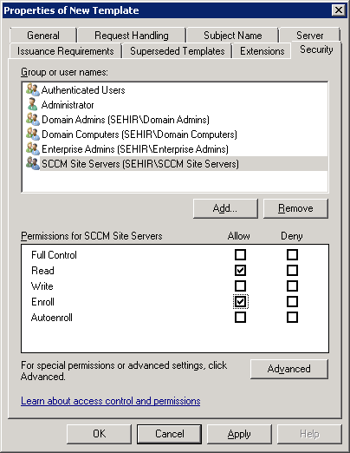The image size is (350, 453).
Task: Open Advanced permission settings
Action: [x=289, y=369]
